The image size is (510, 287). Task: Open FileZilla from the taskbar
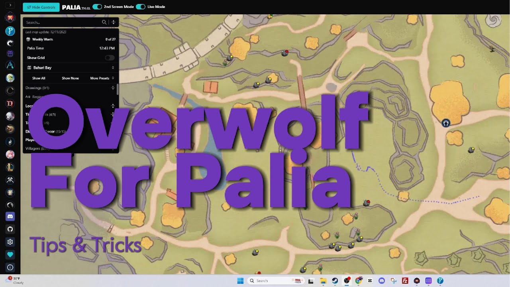[405, 281]
